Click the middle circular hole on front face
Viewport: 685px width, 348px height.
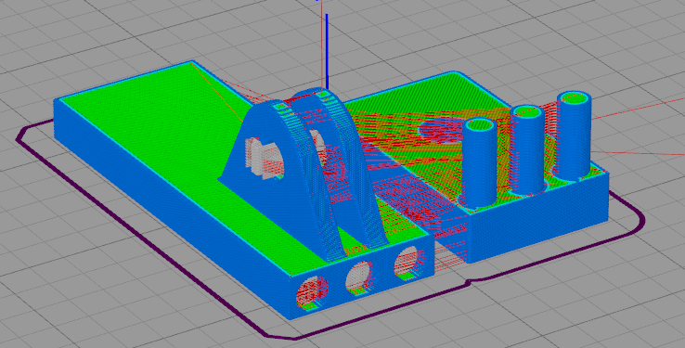coord(359,277)
